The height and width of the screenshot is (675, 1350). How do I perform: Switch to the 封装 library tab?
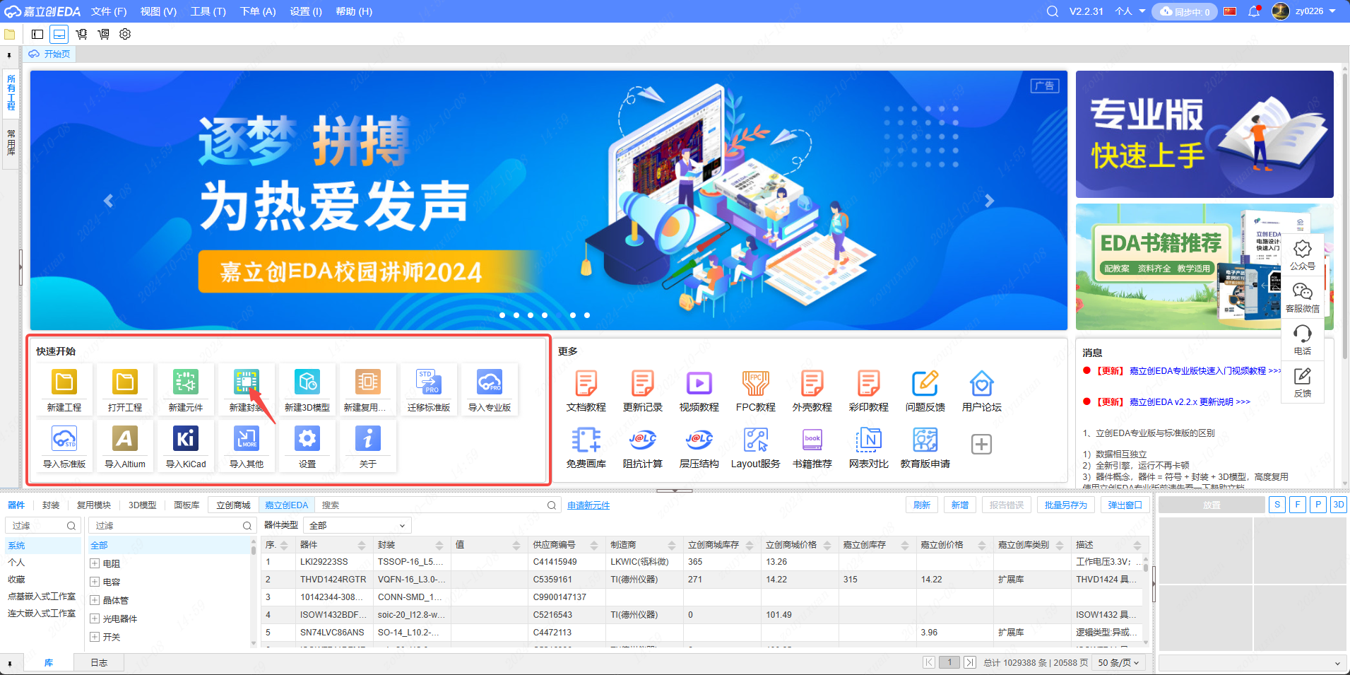point(51,505)
